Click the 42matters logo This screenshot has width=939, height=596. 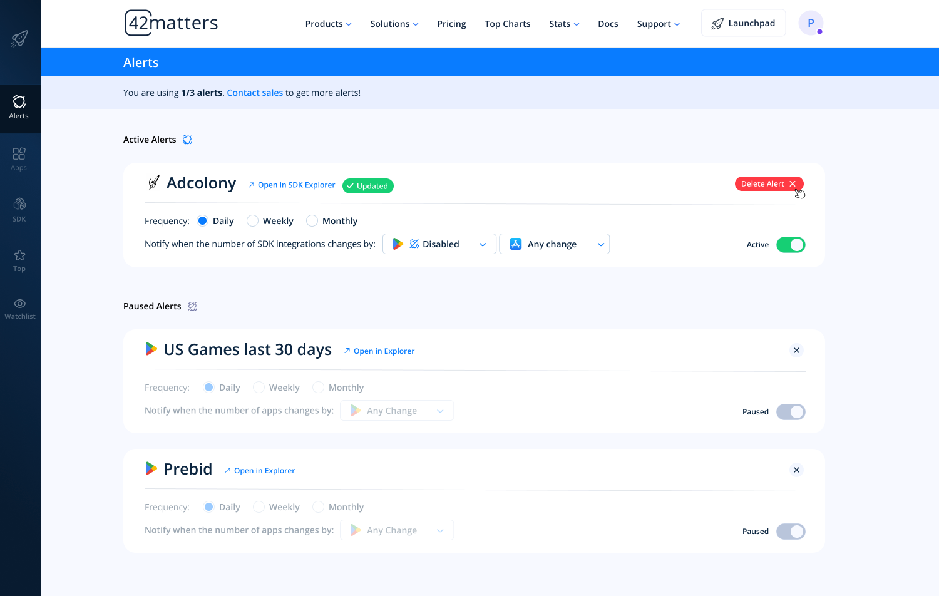coord(172,23)
